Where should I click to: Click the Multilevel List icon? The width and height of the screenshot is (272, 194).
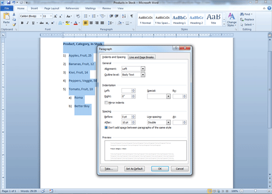click(102, 16)
